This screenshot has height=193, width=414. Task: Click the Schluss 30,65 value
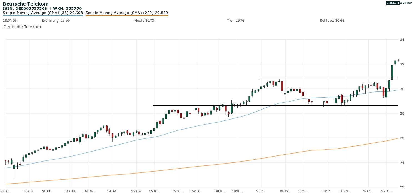tap(332, 21)
